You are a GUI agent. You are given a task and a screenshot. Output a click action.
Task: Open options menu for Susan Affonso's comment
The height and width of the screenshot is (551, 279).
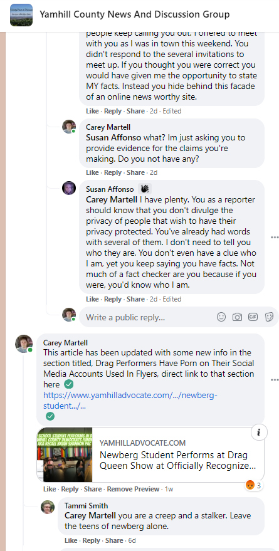pyautogui.click(x=275, y=238)
